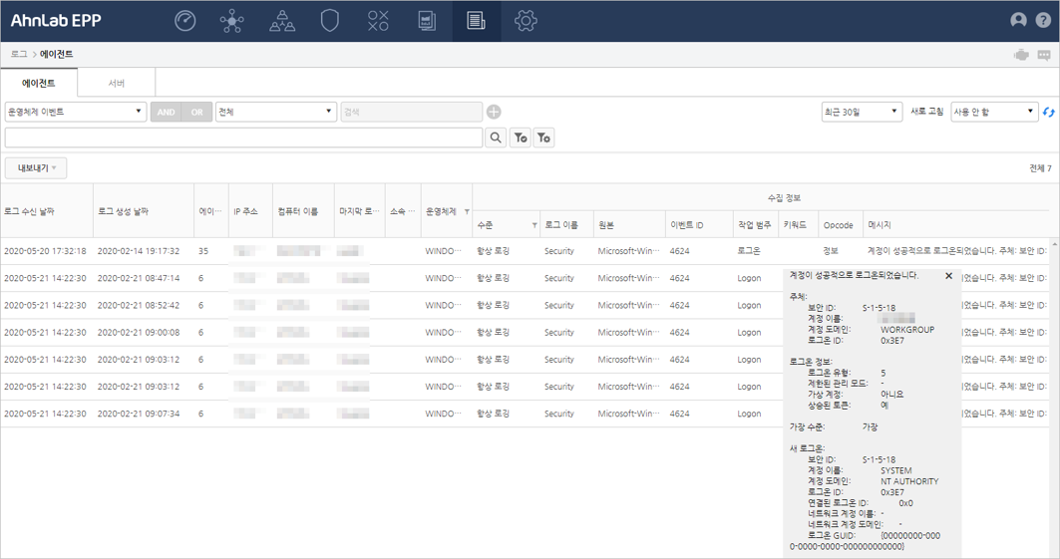This screenshot has width=1060, height=559.
Task: Close the log message detail popup
Action: tap(948, 276)
